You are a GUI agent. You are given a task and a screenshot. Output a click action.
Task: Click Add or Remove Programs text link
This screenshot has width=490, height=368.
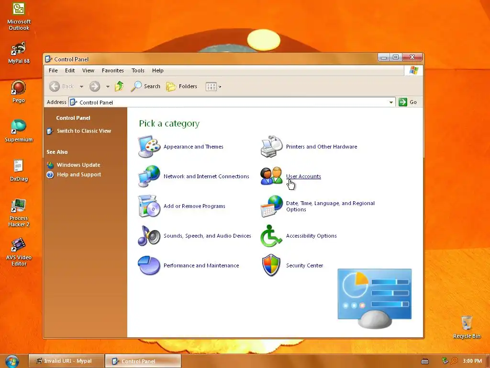(x=194, y=206)
